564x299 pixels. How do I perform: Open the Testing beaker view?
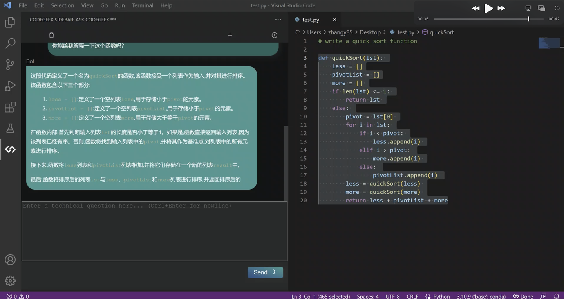click(10, 128)
